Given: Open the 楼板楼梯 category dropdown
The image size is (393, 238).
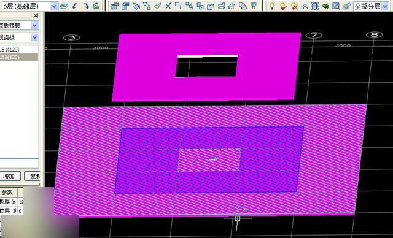Looking at the screenshot, I should pyautogui.click(x=19, y=25).
